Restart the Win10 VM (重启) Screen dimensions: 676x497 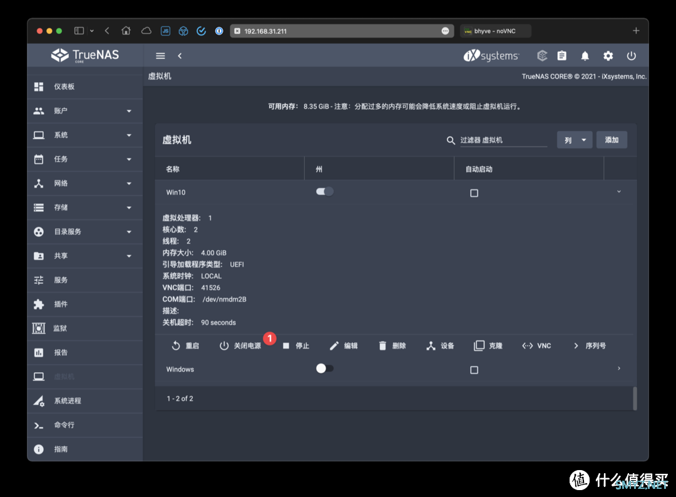click(x=185, y=346)
